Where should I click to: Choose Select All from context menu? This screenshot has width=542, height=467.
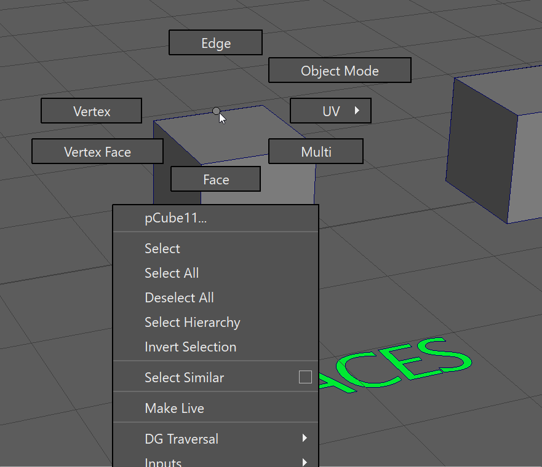(x=172, y=273)
